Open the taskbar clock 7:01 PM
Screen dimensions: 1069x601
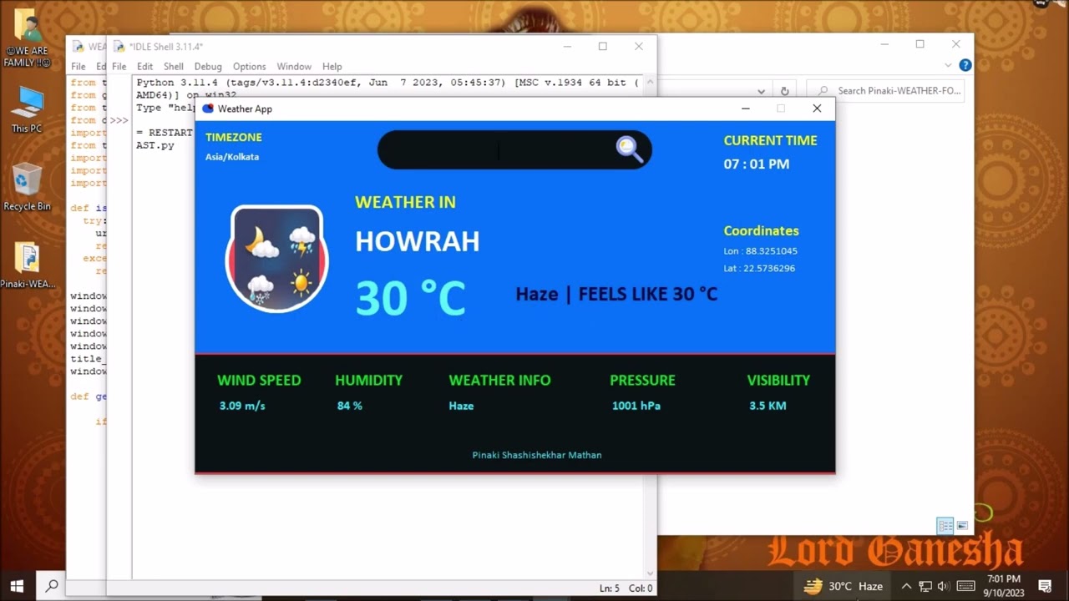pos(1003,586)
